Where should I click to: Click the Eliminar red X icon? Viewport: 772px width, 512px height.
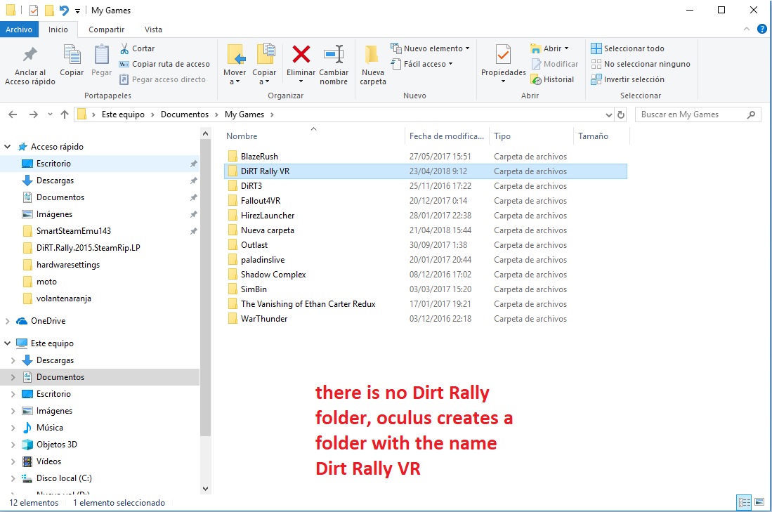tap(301, 55)
